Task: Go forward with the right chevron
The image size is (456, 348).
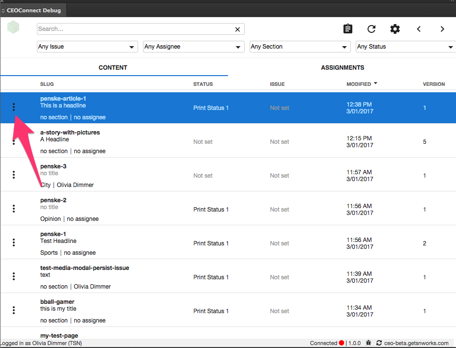Action: 442,29
